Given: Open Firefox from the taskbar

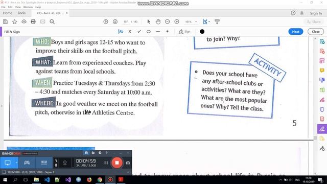Looking at the screenshot, I should tap(89, 179).
